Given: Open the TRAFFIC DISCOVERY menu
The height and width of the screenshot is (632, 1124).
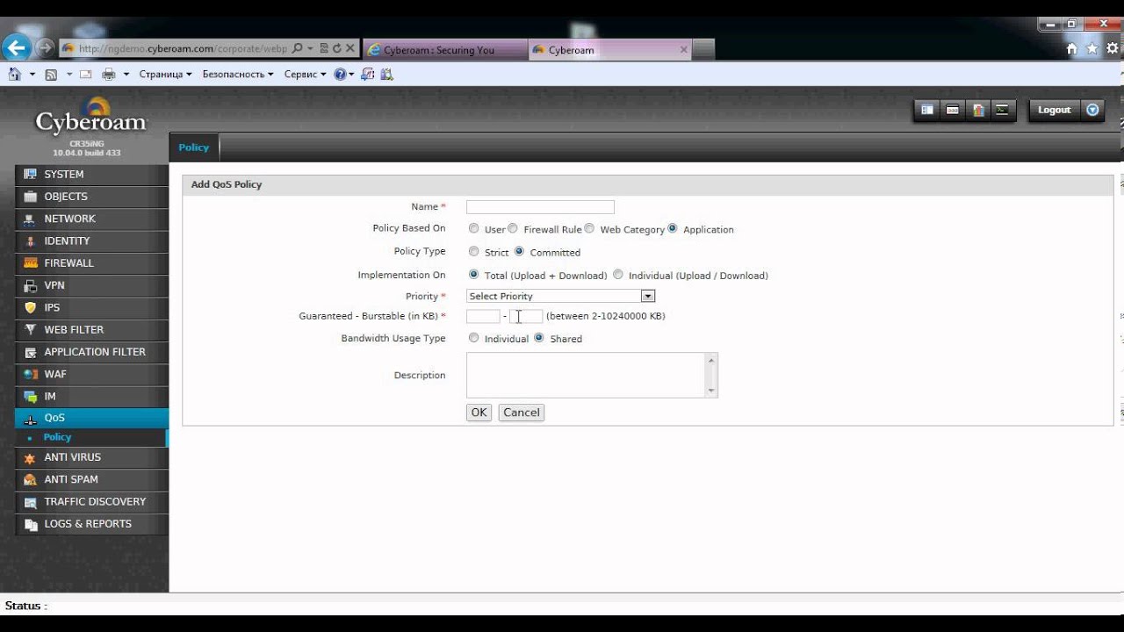Looking at the screenshot, I should point(91,502).
